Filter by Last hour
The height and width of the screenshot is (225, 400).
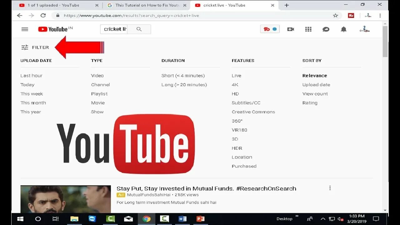click(x=31, y=76)
